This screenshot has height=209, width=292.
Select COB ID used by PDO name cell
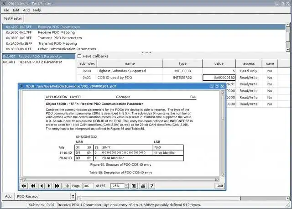tap(130, 78)
